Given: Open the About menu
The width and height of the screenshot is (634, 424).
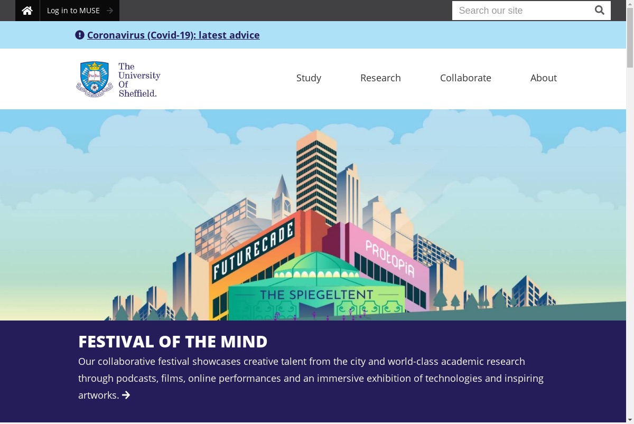Looking at the screenshot, I should point(544,78).
